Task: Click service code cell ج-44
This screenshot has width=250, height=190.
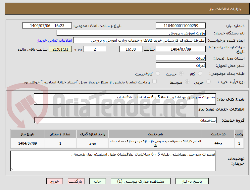Action: (218, 143)
